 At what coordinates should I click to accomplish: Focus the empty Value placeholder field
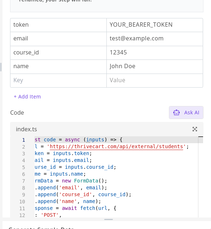[x=155, y=80]
